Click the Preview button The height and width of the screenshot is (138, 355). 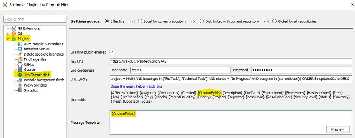[x=337, y=129]
